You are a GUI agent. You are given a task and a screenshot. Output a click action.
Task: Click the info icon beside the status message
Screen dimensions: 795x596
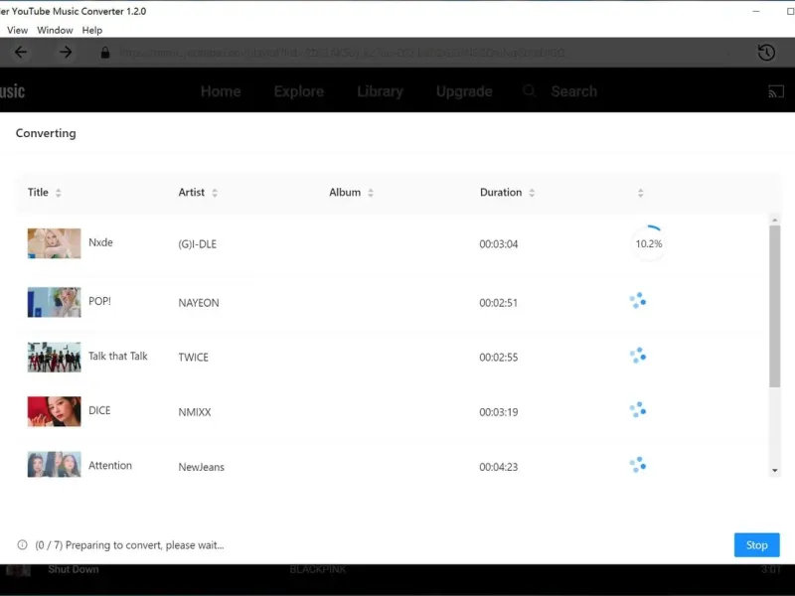tap(22, 544)
